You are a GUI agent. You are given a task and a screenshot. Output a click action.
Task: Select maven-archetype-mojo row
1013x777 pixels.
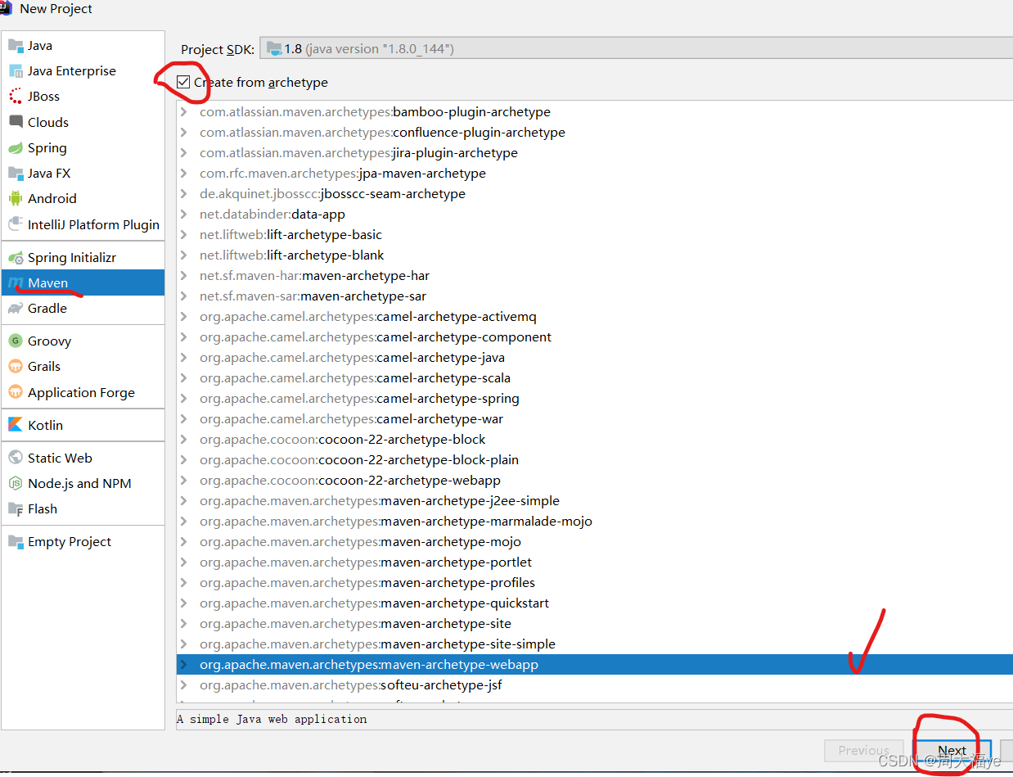coord(595,542)
